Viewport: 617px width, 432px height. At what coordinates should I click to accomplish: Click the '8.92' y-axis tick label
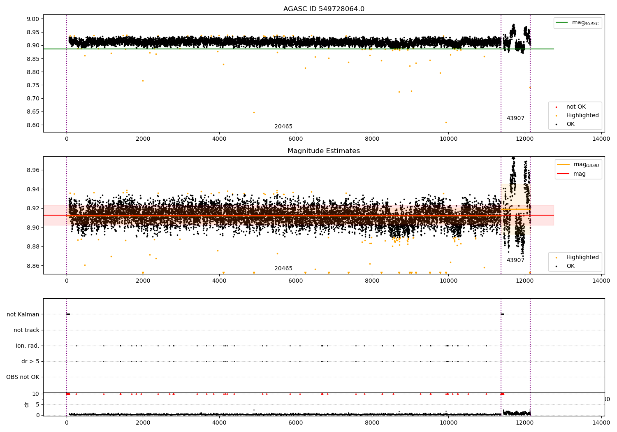[33, 208]
